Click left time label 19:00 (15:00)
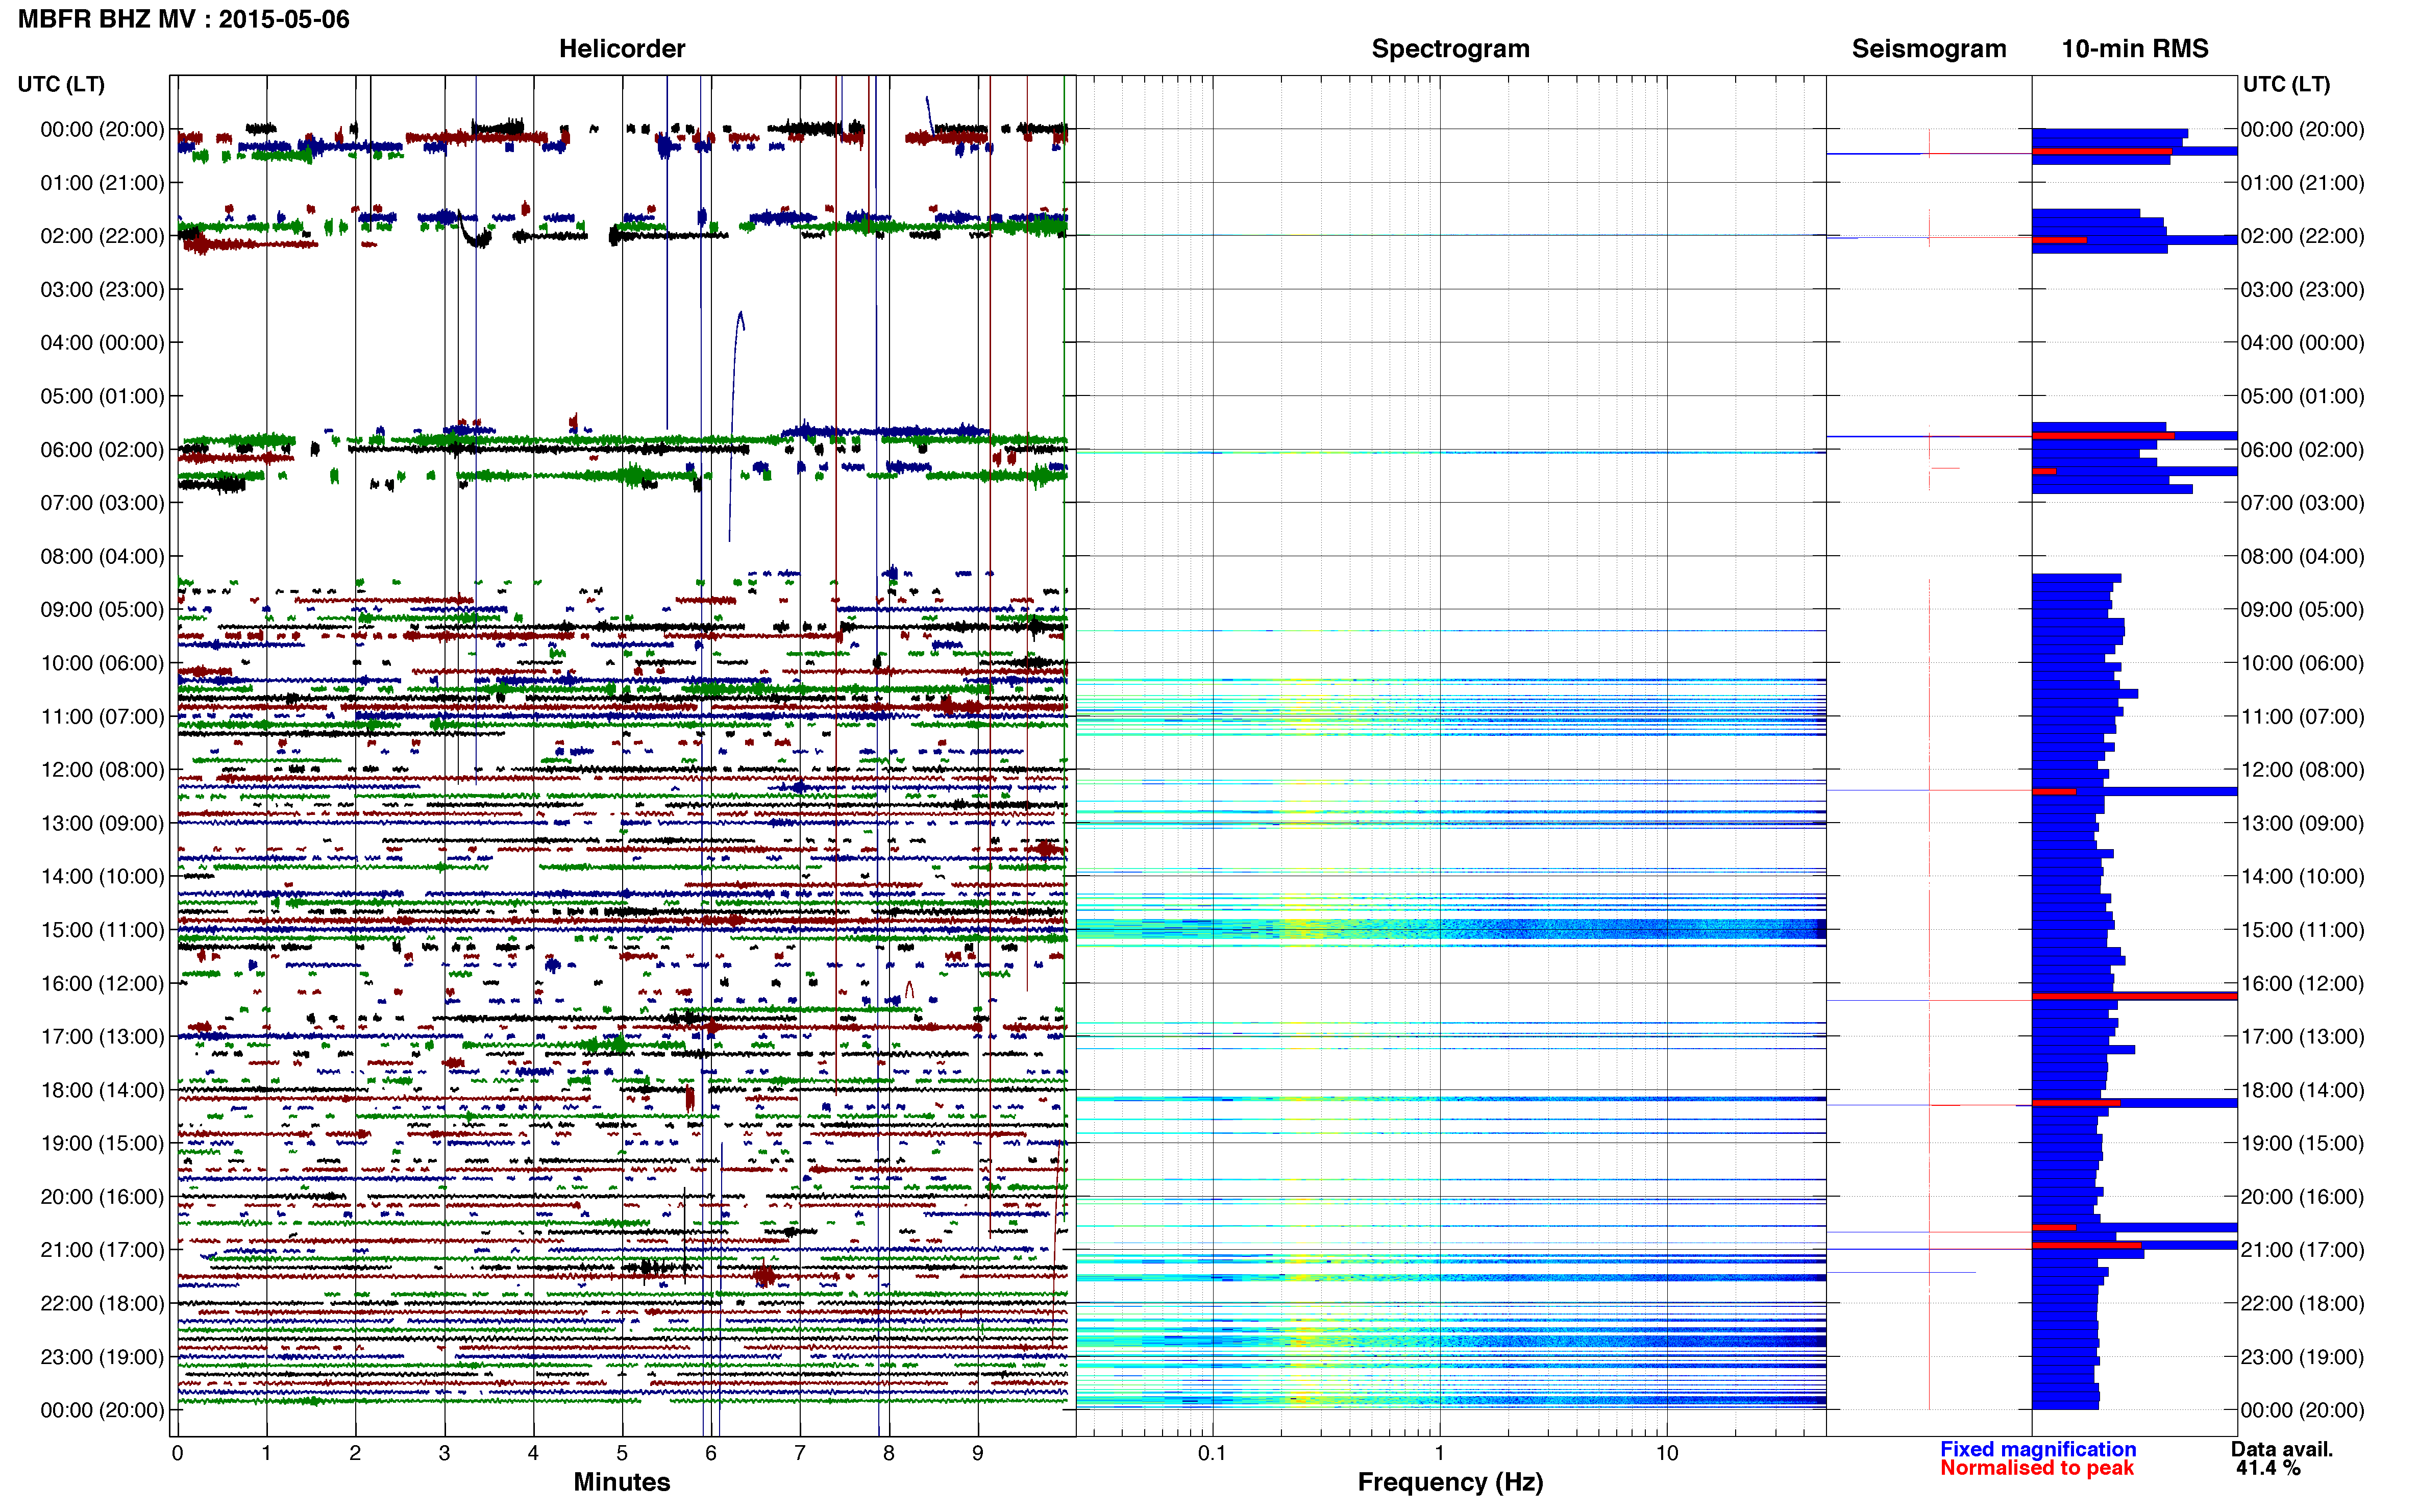 (102, 1143)
